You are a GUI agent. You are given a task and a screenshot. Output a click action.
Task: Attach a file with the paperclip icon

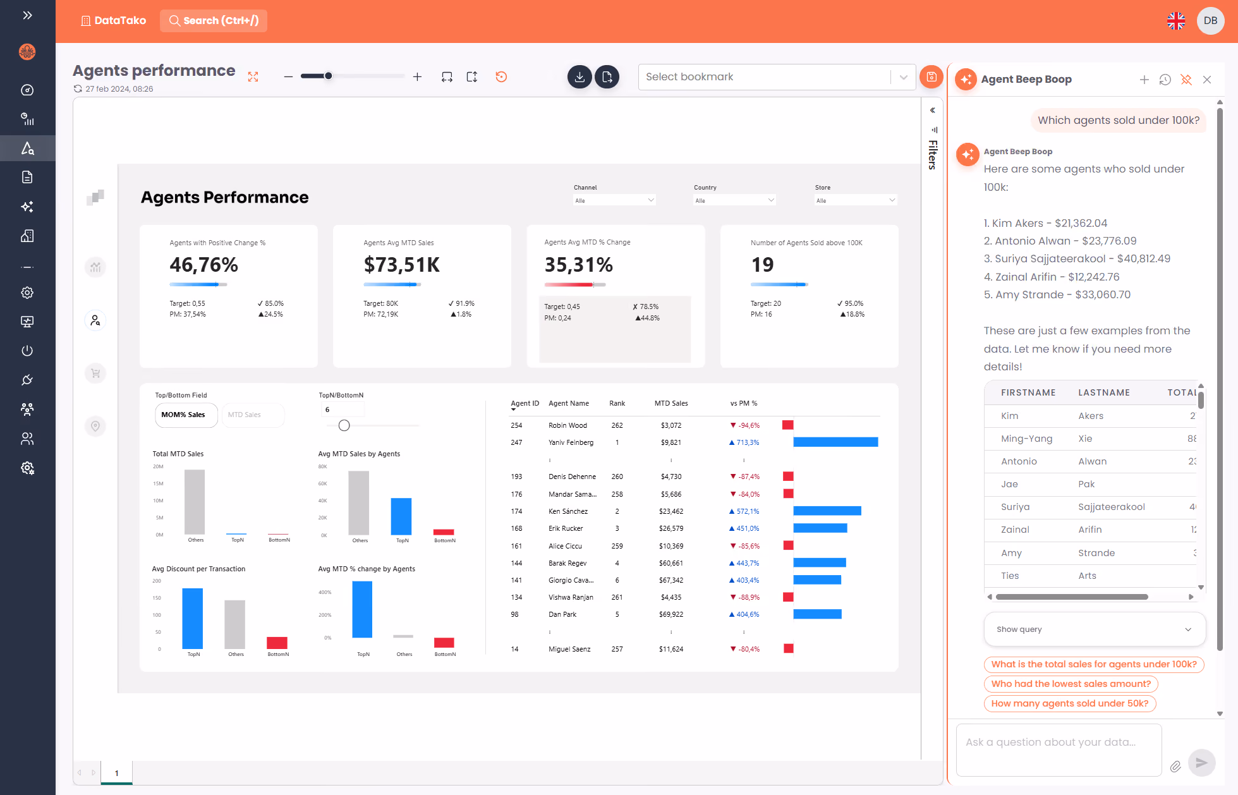coord(1175,766)
